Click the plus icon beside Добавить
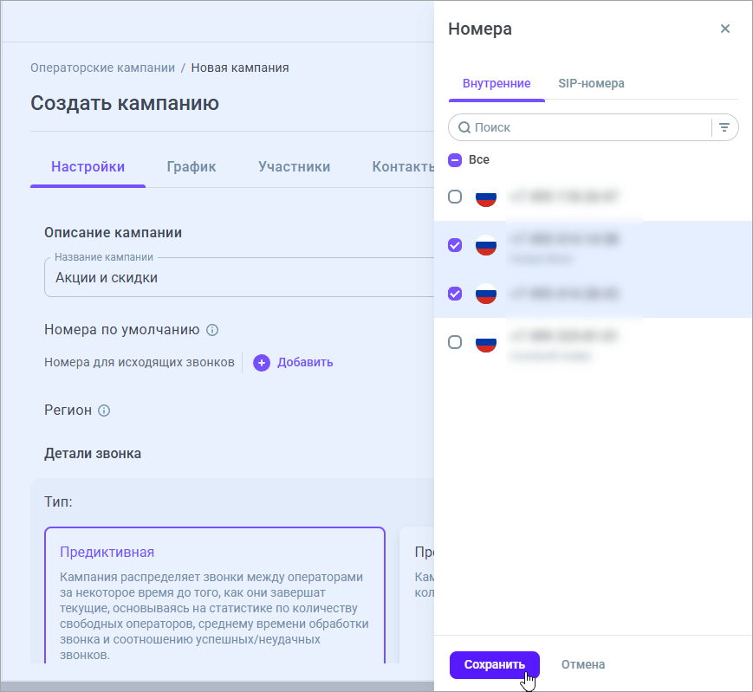The width and height of the screenshot is (753, 692). 261,363
